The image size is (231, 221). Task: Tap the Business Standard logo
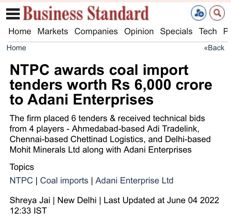tap(86, 13)
